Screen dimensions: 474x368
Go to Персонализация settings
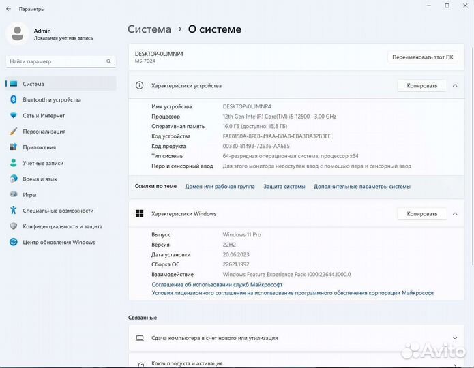click(x=61, y=131)
